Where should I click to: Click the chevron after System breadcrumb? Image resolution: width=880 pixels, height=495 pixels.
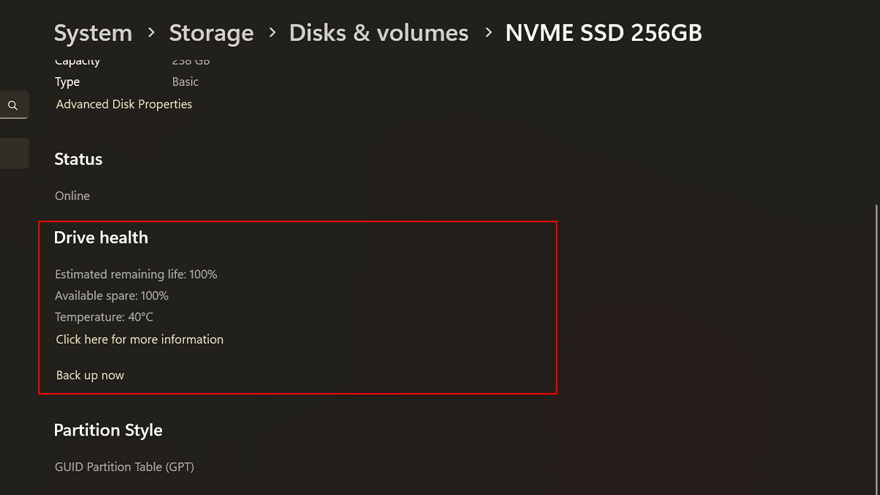151,33
